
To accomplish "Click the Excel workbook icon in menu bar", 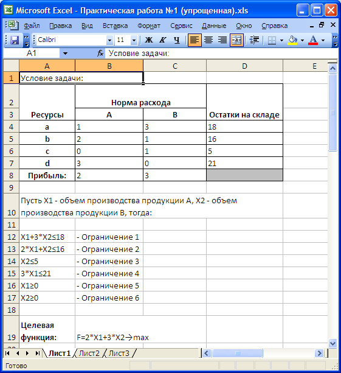I will click(x=13, y=25).
